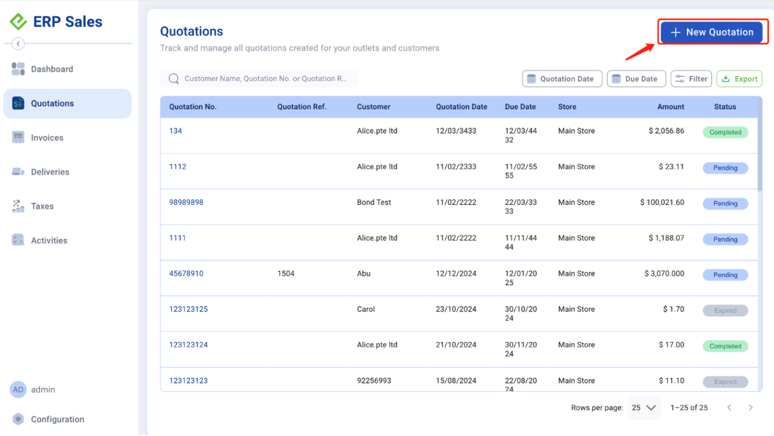Screen dimensions: 774x436
Task: Click the ERP Sales logo icon
Action: (x=19, y=22)
